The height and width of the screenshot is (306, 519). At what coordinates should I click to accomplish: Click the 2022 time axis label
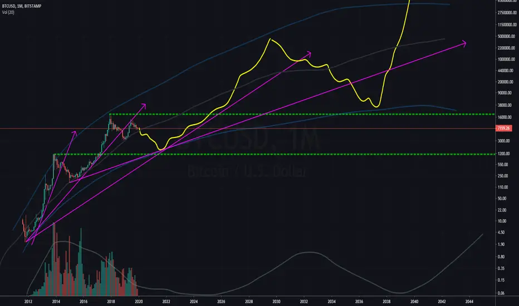coord(166,302)
